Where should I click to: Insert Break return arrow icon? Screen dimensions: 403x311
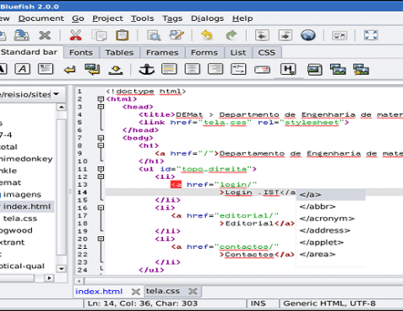[70, 70]
